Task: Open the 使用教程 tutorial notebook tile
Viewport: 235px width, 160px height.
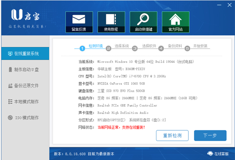Action: tap(111, 22)
